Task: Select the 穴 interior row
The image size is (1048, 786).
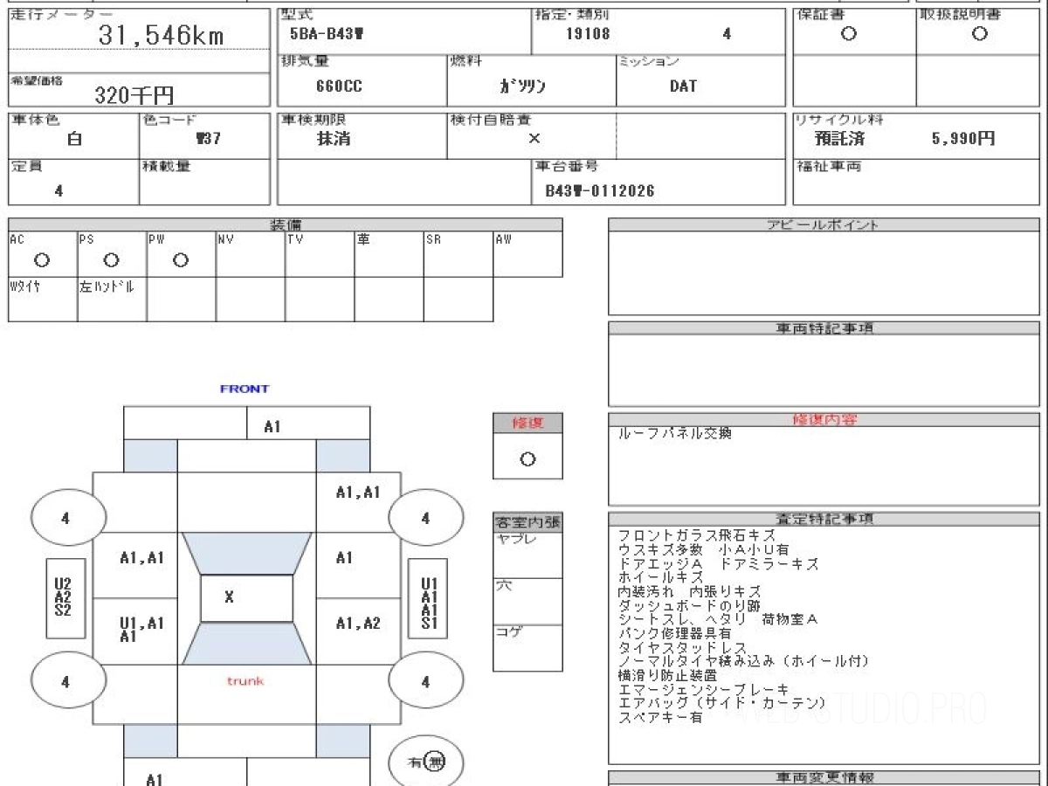Action: point(527,601)
